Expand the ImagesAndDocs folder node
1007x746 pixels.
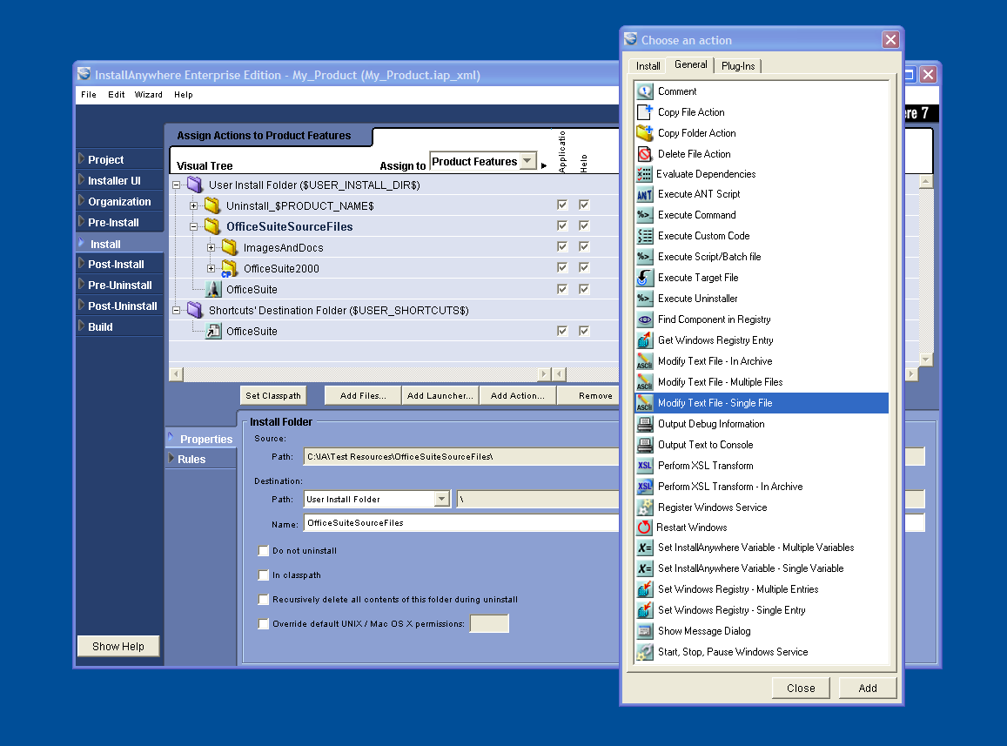tap(211, 248)
